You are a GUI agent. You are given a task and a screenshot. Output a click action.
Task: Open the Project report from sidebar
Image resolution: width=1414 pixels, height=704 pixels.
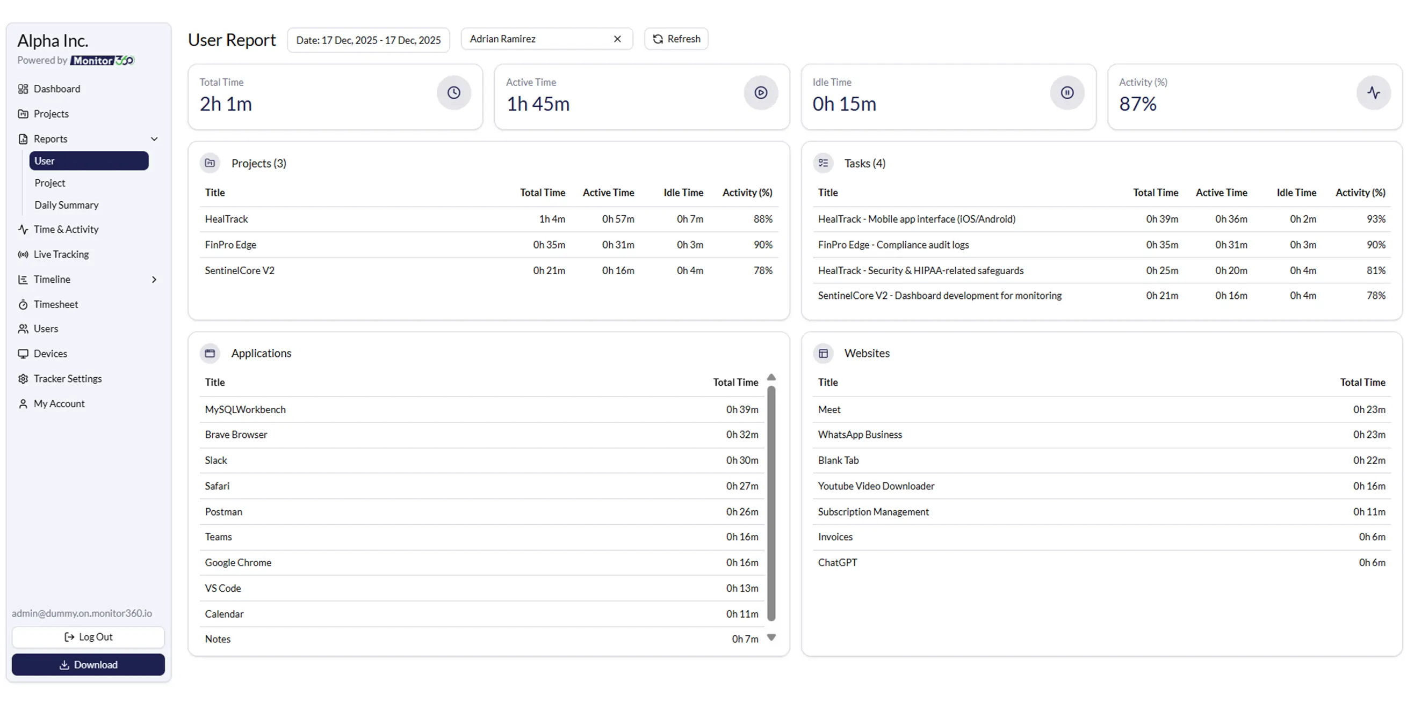50,182
